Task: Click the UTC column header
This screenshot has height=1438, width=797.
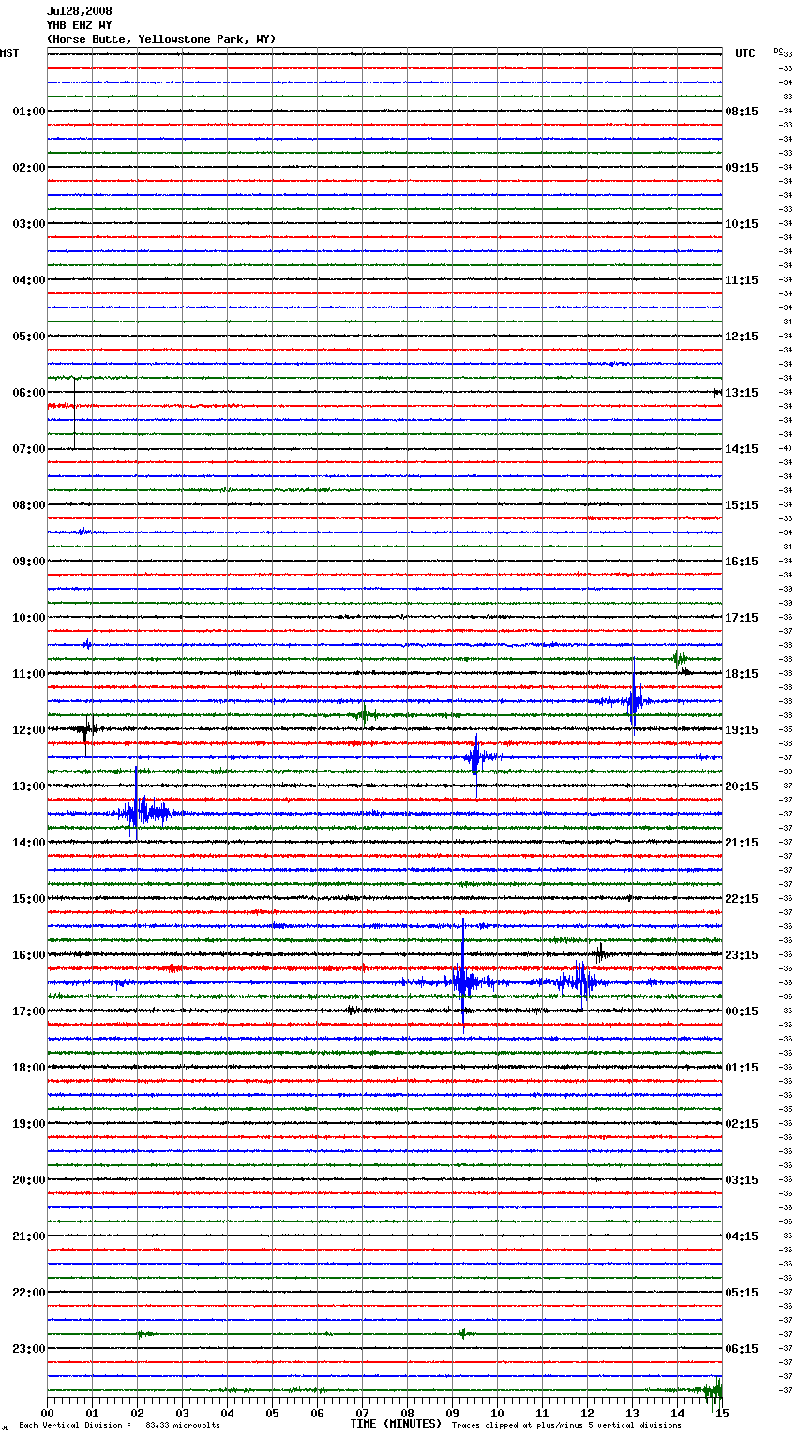Action: (x=744, y=53)
